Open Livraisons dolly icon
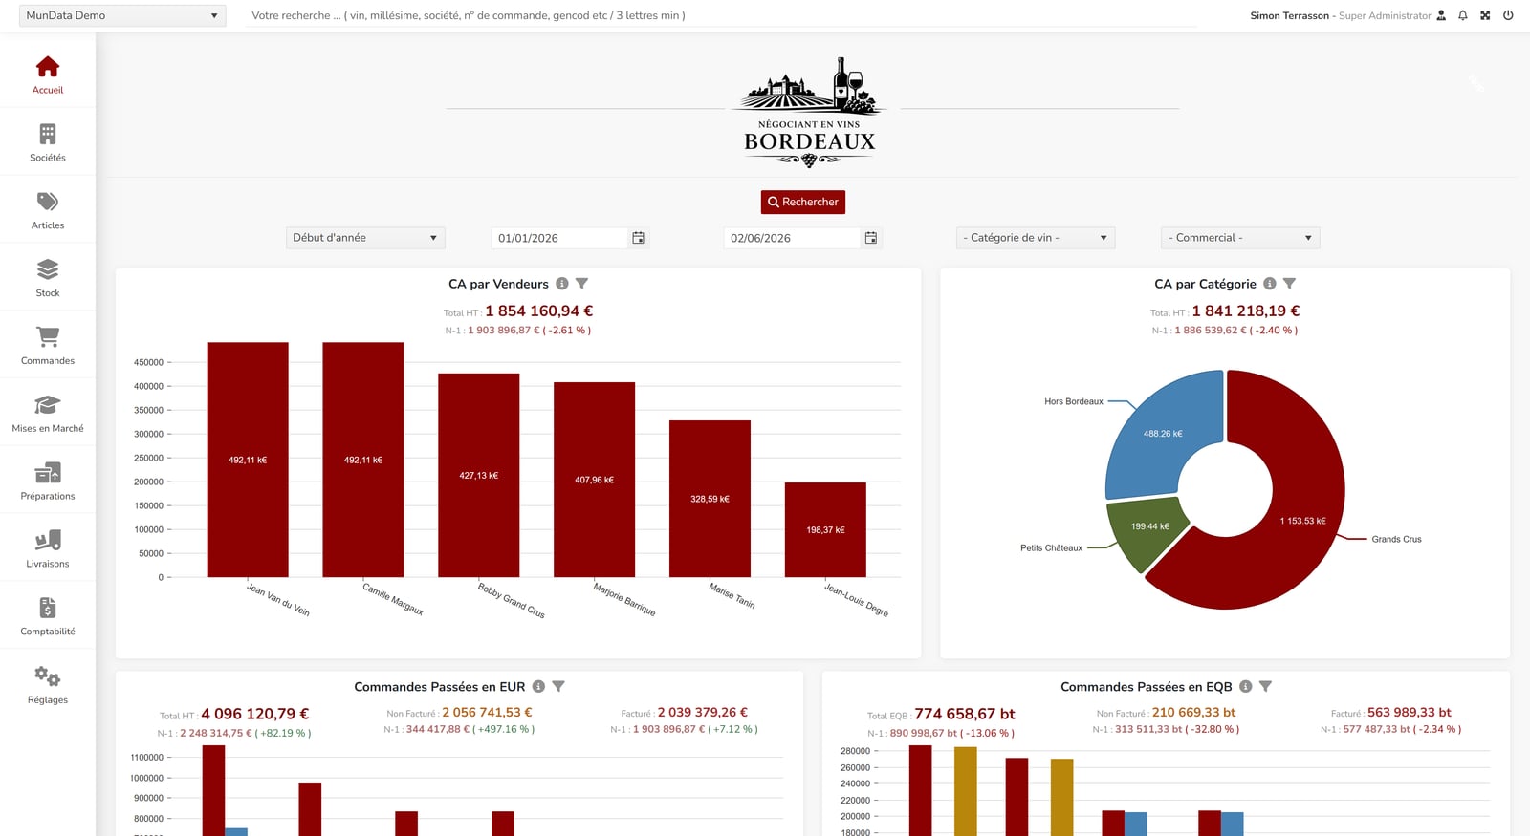 [48, 541]
